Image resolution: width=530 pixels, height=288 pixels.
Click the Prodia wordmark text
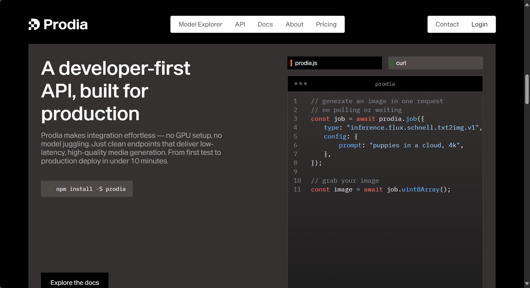(66, 24)
